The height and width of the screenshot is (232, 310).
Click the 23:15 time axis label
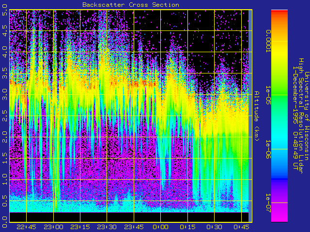[80, 227]
